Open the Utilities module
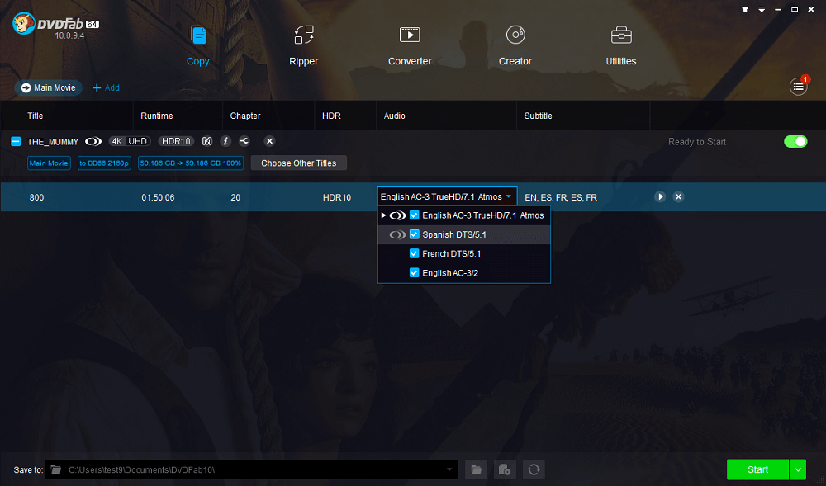The width and height of the screenshot is (826, 486). [x=621, y=45]
